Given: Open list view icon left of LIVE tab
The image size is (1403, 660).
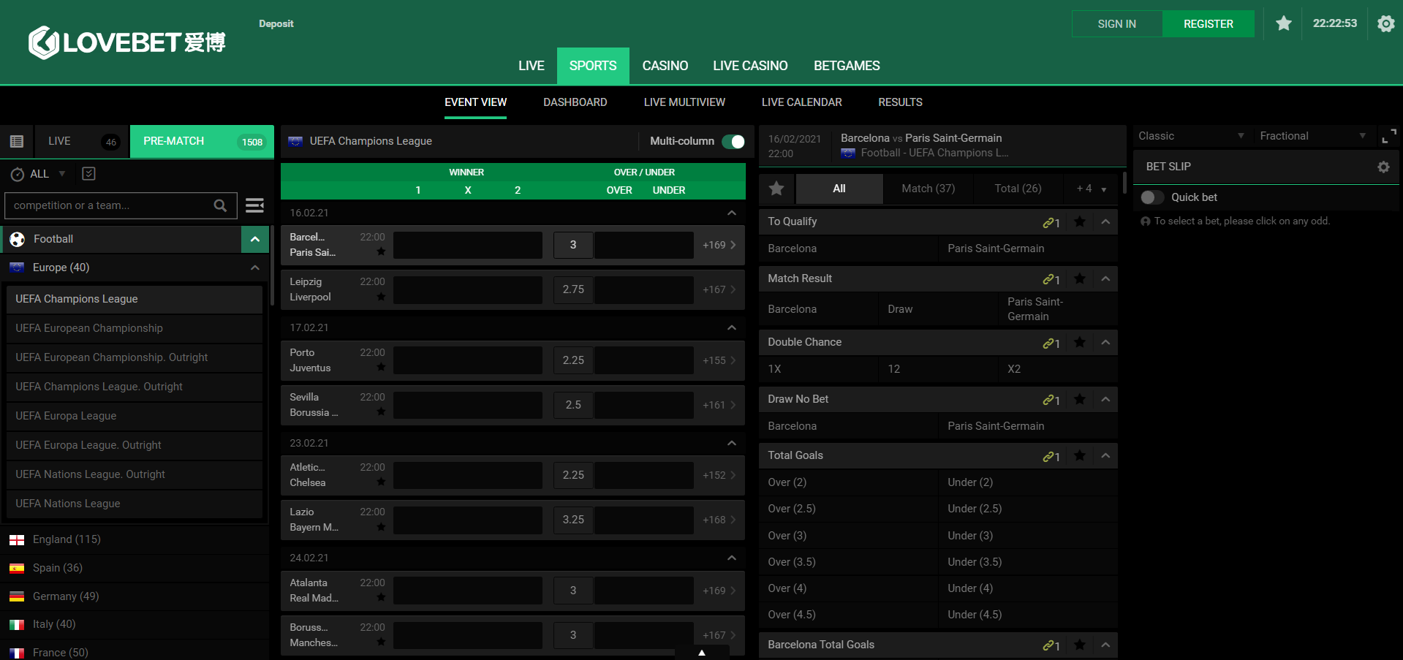Looking at the screenshot, I should [x=17, y=141].
